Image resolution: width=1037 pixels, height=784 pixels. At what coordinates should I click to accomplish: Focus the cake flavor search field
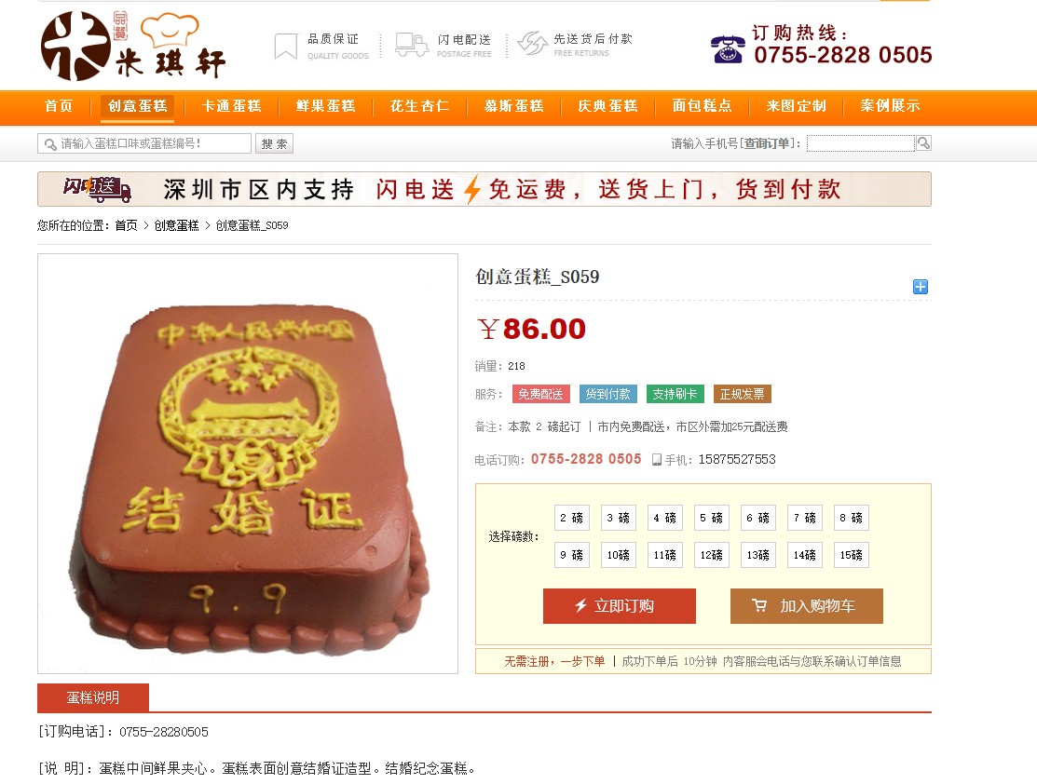(x=144, y=143)
